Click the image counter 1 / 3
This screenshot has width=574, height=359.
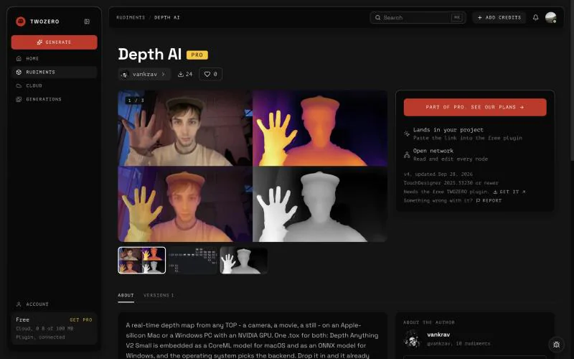click(135, 100)
